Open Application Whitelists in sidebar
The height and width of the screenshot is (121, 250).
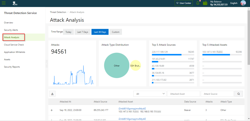point(14,52)
